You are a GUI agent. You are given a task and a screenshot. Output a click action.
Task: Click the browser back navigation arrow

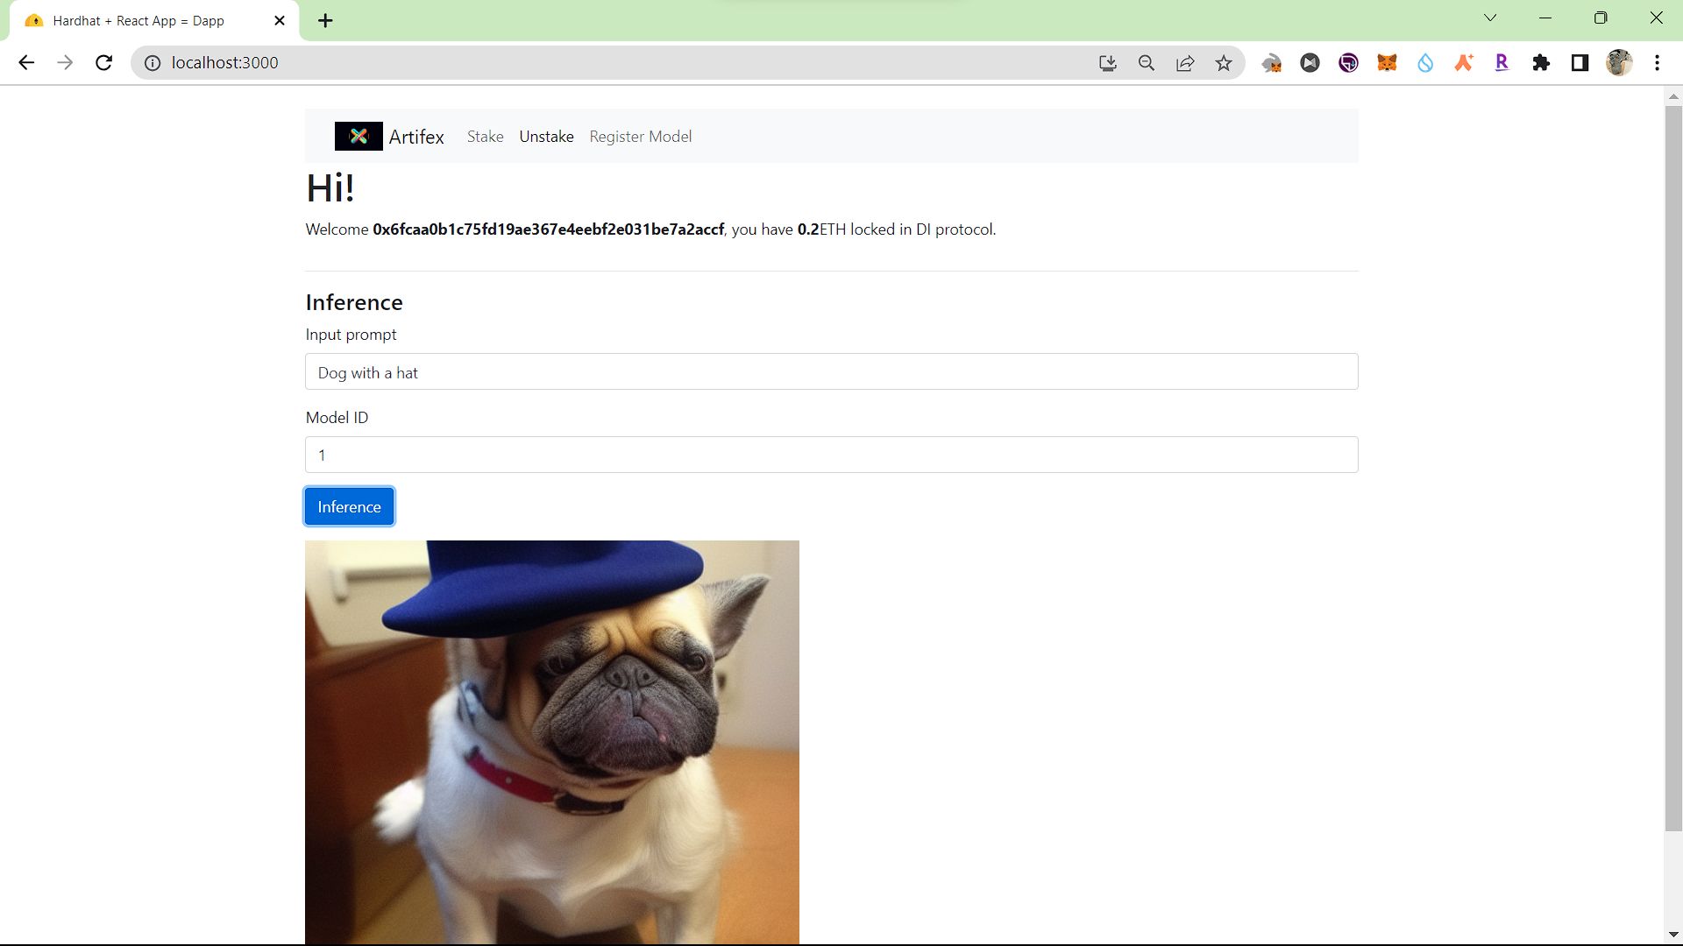pyautogui.click(x=26, y=62)
